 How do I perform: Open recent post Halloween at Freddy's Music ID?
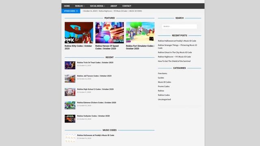[177, 41]
